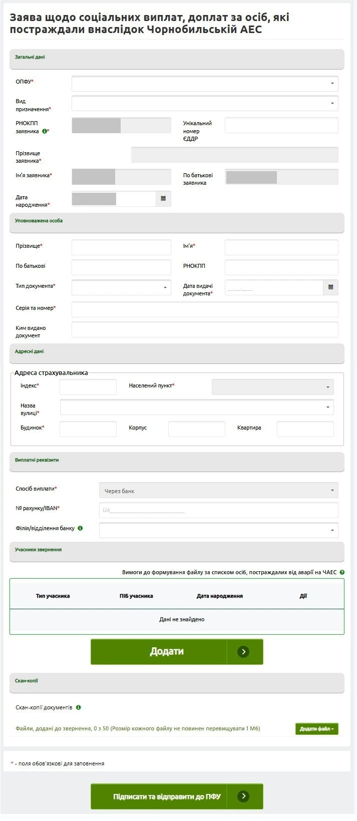Open Тип документа dropdown
The width and height of the screenshot is (357, 821).
pyautogui.click(x=121, y=287)
